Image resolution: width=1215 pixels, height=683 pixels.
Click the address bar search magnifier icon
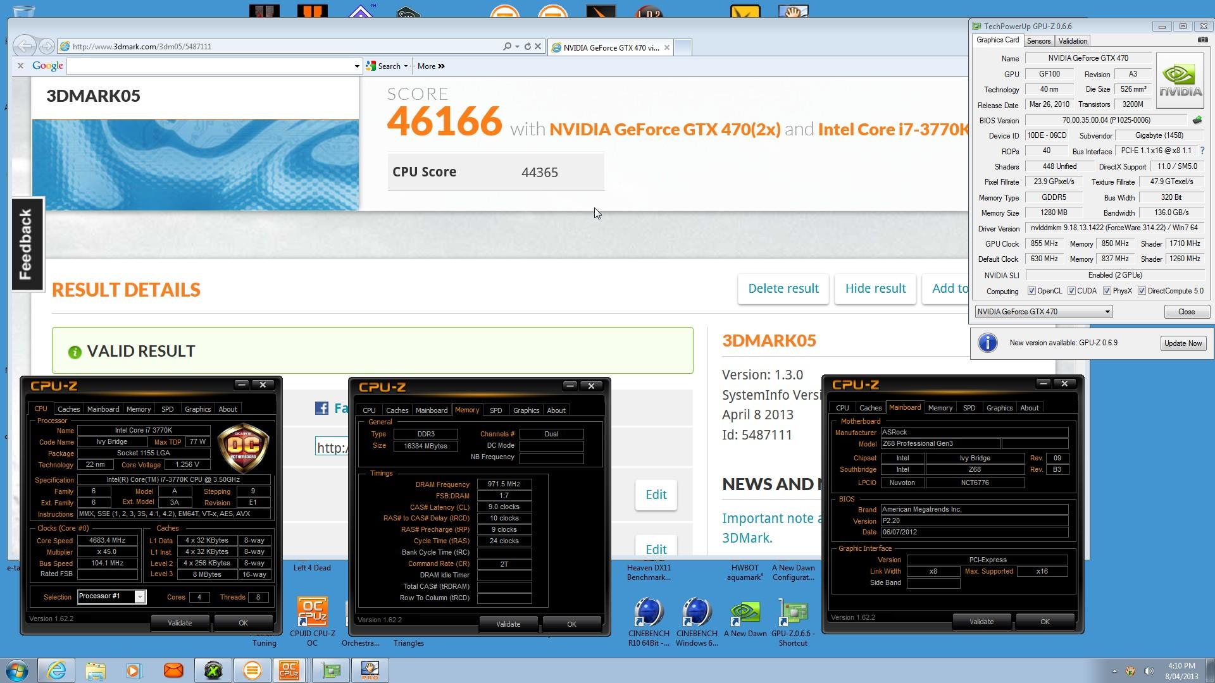(x=507, y=46)
